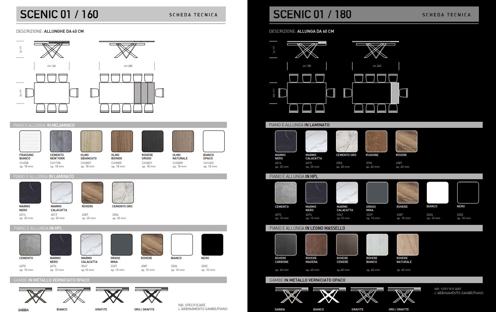Select the Rovere Naturale solid wood swatch
This screenshot has height=312, width=496.
[x=407, y=245]
